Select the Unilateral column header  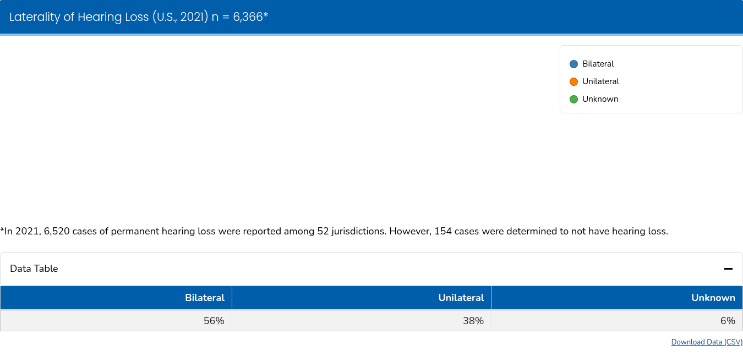[x=461, y=298]
